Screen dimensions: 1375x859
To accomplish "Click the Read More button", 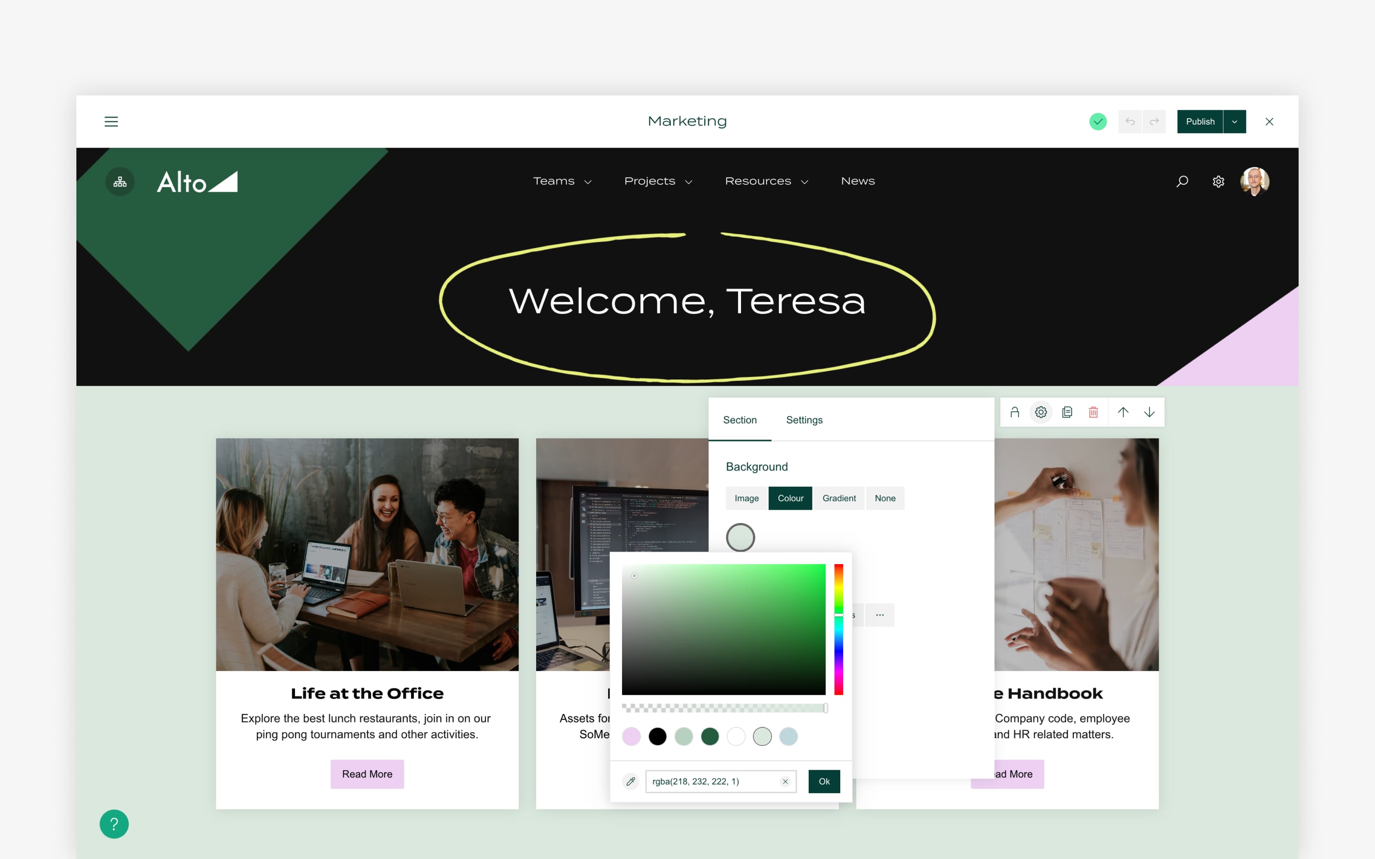I will pyautogui.click(x=367, y=774).
